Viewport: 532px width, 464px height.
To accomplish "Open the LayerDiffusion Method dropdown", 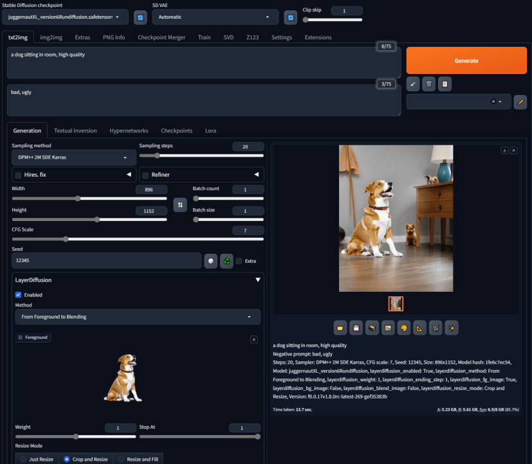I will 138,317.
